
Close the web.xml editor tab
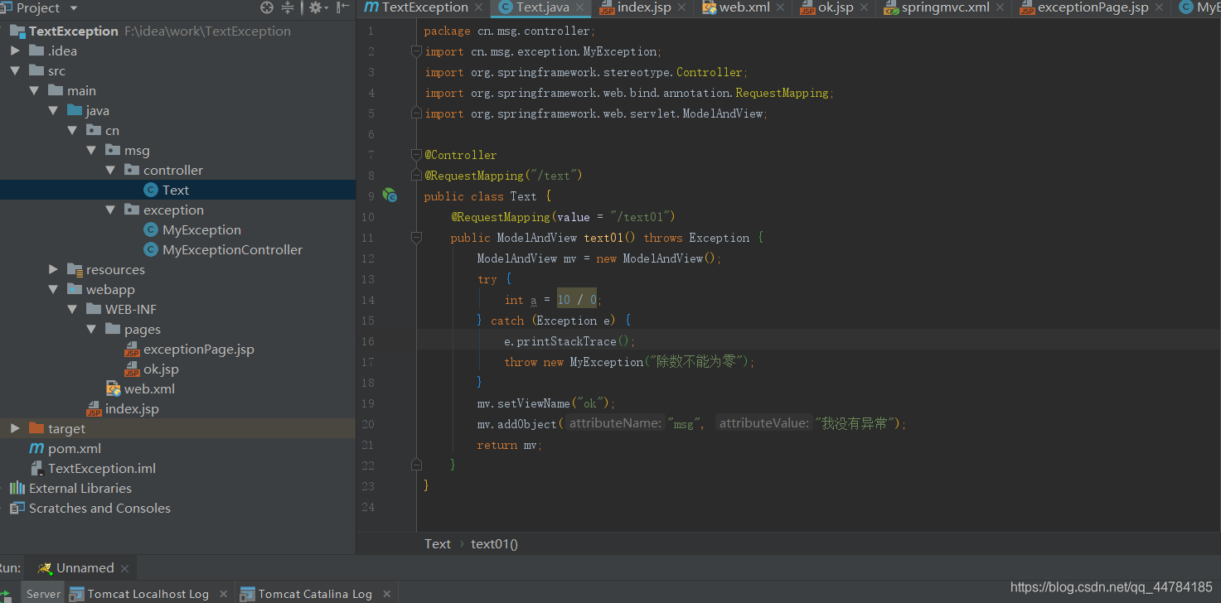[x=780, y=7]
